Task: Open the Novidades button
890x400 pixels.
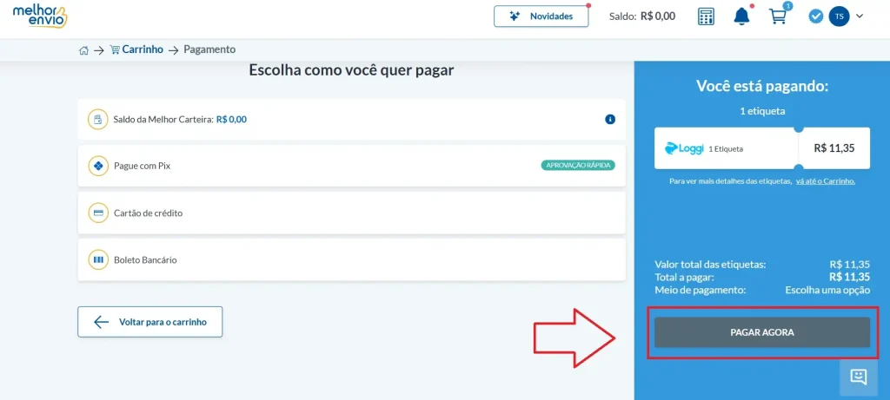Action: [541, 16]
